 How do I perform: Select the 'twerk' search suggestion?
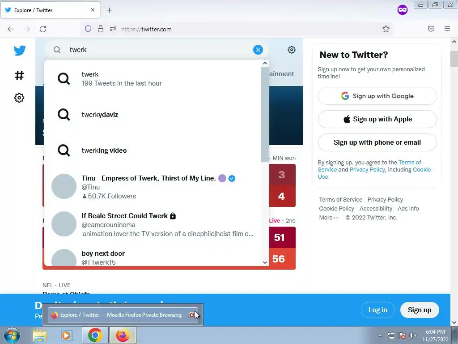point(153,79)
